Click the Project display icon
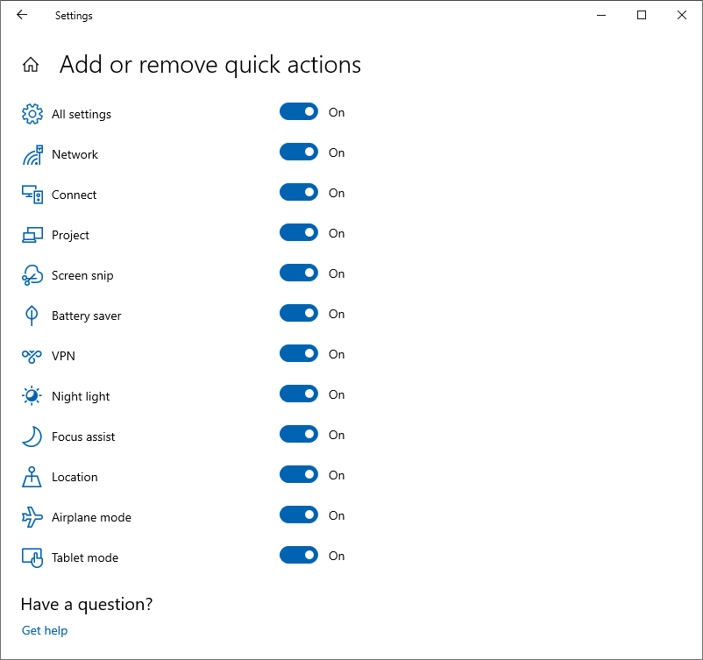Image resolution: width=703 pixels, height=660 pixels. (x=32, y=235)
